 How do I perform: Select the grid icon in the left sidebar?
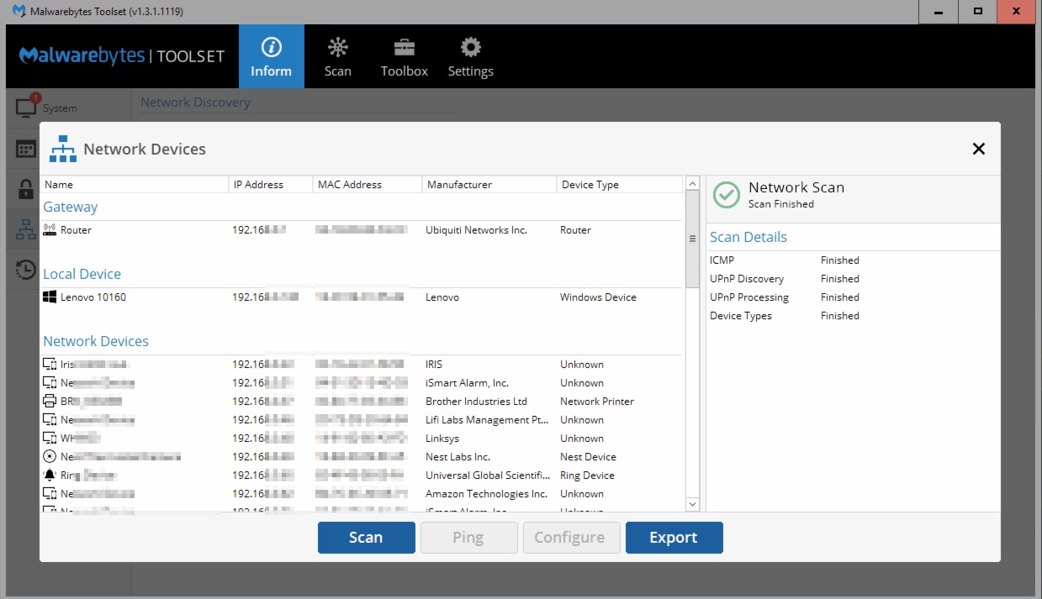pos(23,147)
